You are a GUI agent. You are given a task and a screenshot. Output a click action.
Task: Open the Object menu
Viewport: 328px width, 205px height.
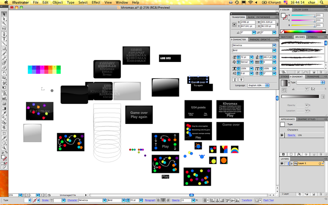click(x=58, y=3)
